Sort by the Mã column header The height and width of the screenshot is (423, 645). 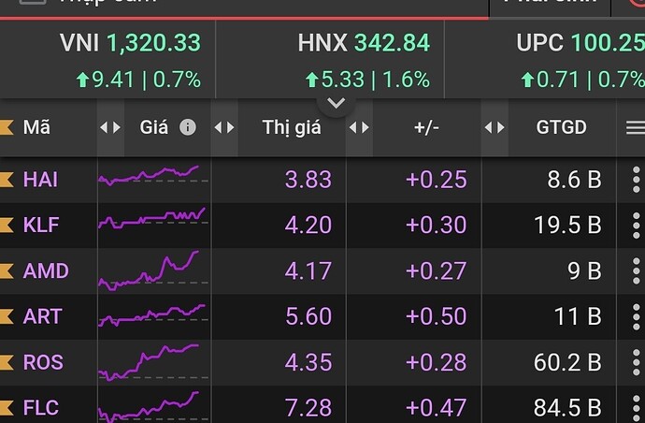point(36,127)
